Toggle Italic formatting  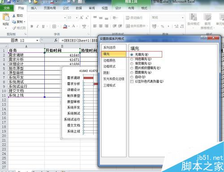point(37,26)
